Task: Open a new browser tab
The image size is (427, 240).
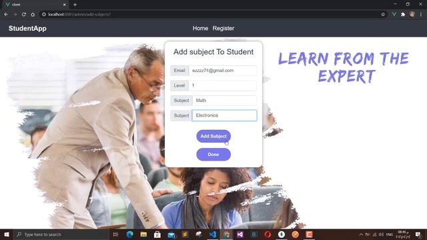Action: [75, 5]
